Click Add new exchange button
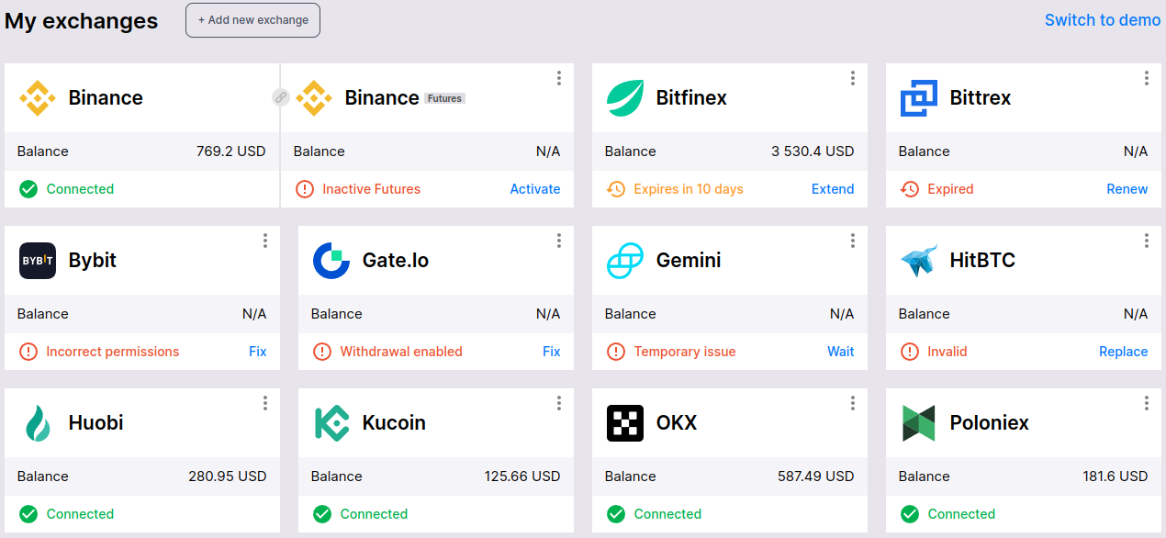 pyautogui.click(x=252, y=20)
